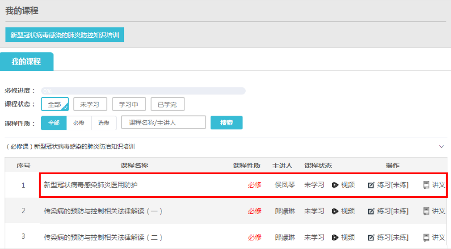Play video icon in course row 3

tap(335, 237)
